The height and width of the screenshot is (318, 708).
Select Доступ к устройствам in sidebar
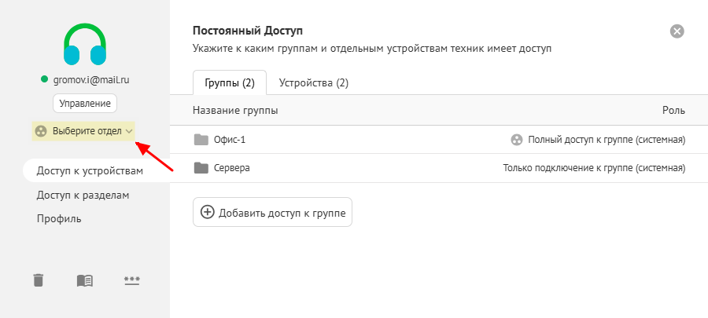tap(90, 171)
